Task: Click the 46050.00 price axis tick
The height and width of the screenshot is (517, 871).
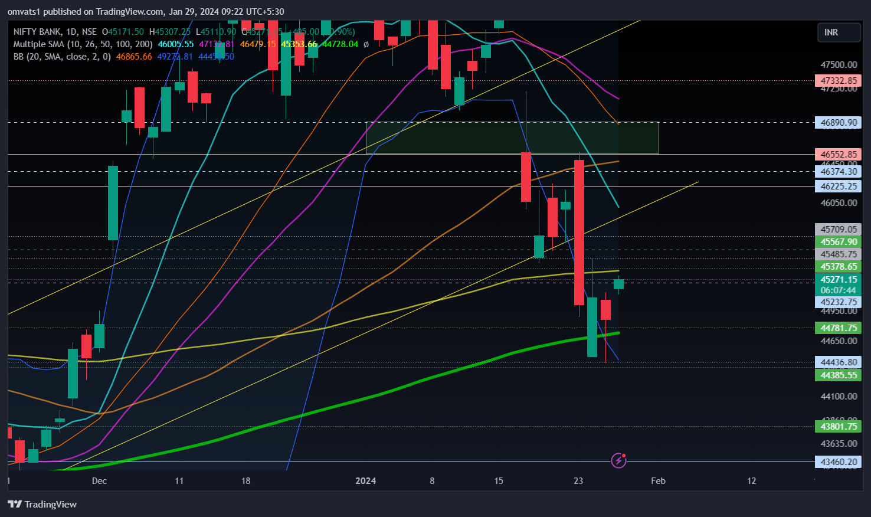Action: [x=839, y=202]
